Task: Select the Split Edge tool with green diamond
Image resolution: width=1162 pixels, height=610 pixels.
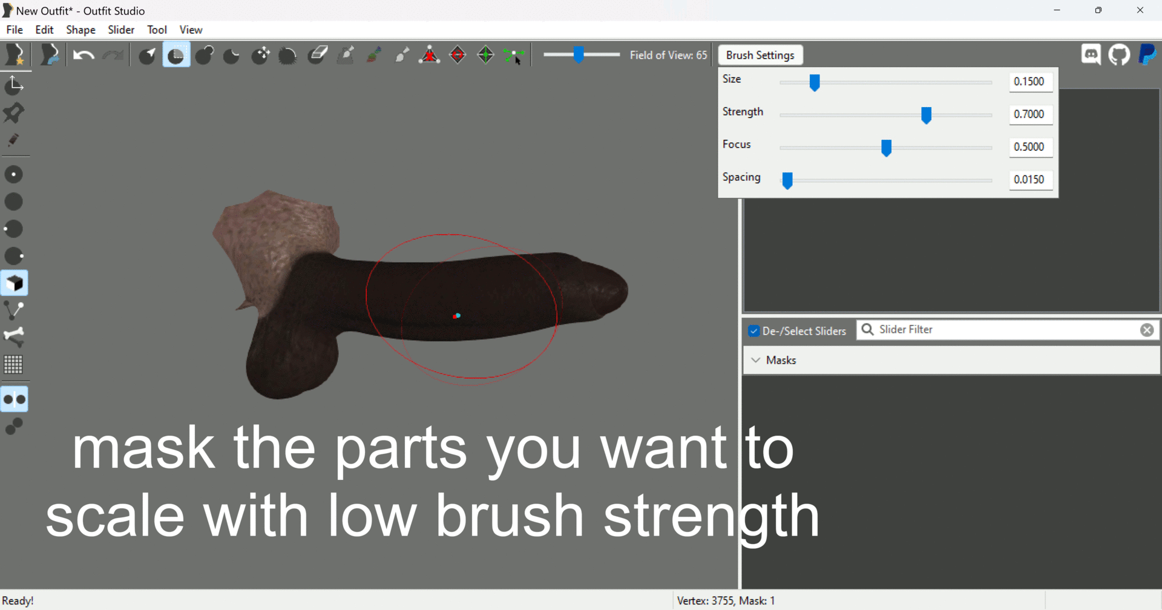Action: pyautogui.click(x=485, y=55)
